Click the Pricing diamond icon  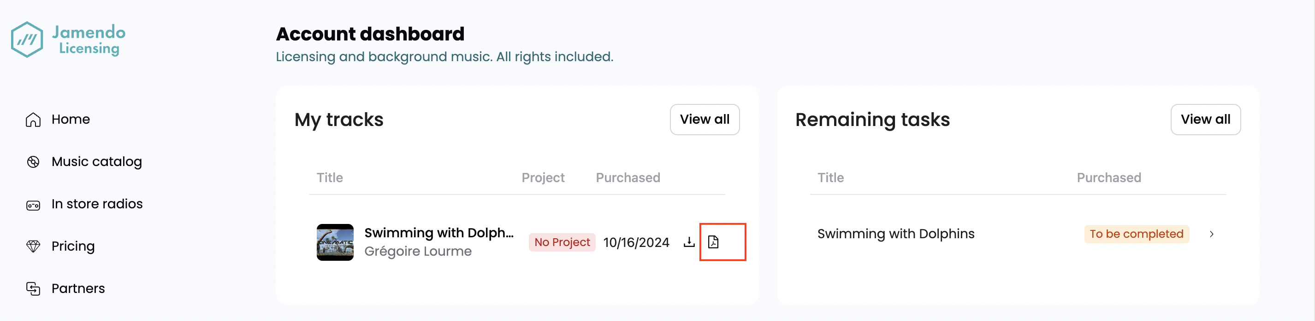(x=33, y=246)
